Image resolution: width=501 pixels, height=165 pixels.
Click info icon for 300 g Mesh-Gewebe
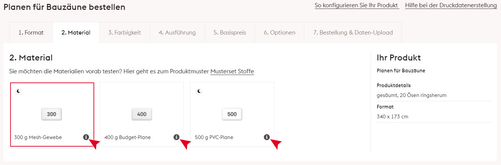(86, 137)
